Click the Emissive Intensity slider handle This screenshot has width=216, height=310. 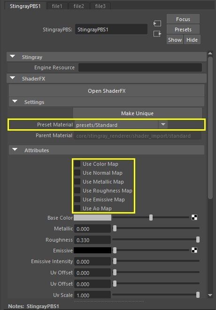115,261
